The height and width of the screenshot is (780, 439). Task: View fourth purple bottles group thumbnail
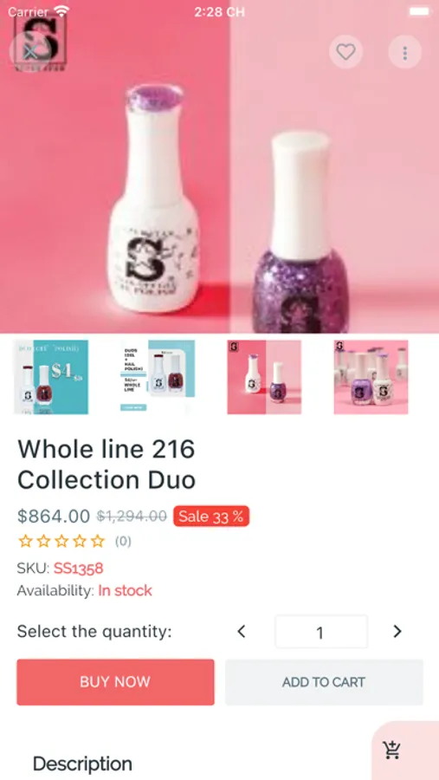point(371,377)
